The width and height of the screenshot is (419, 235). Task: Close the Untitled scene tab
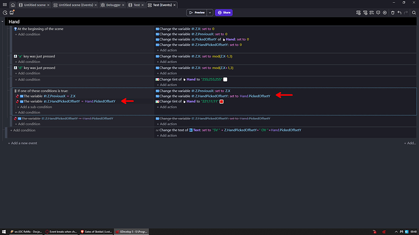48,5
